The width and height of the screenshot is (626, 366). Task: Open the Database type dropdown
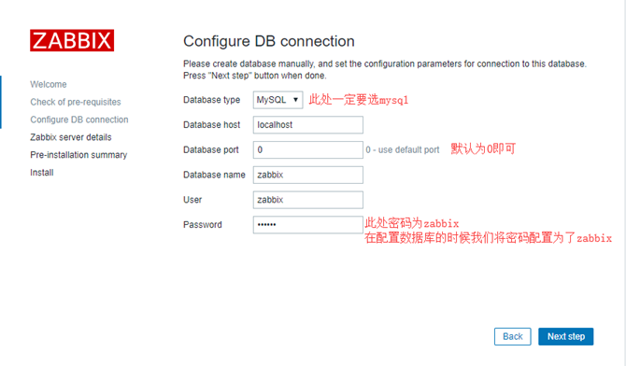(277, 100)
